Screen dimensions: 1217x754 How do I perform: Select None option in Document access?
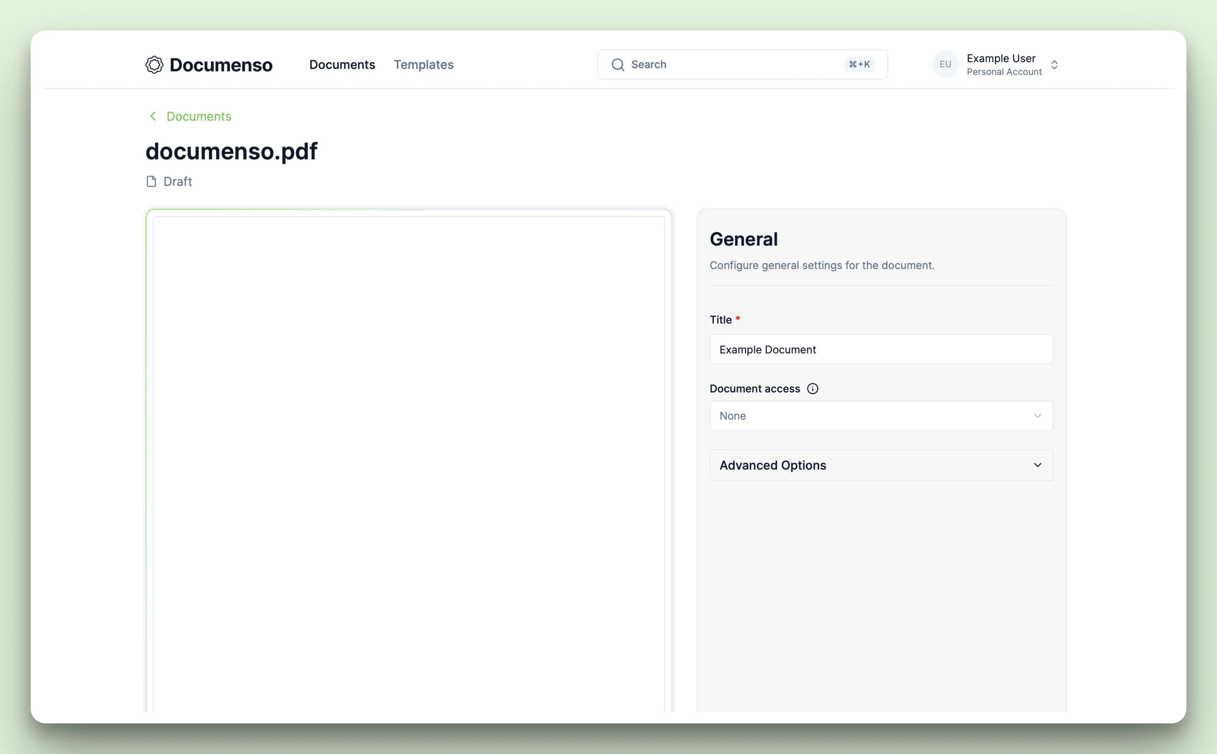[881, 415]
